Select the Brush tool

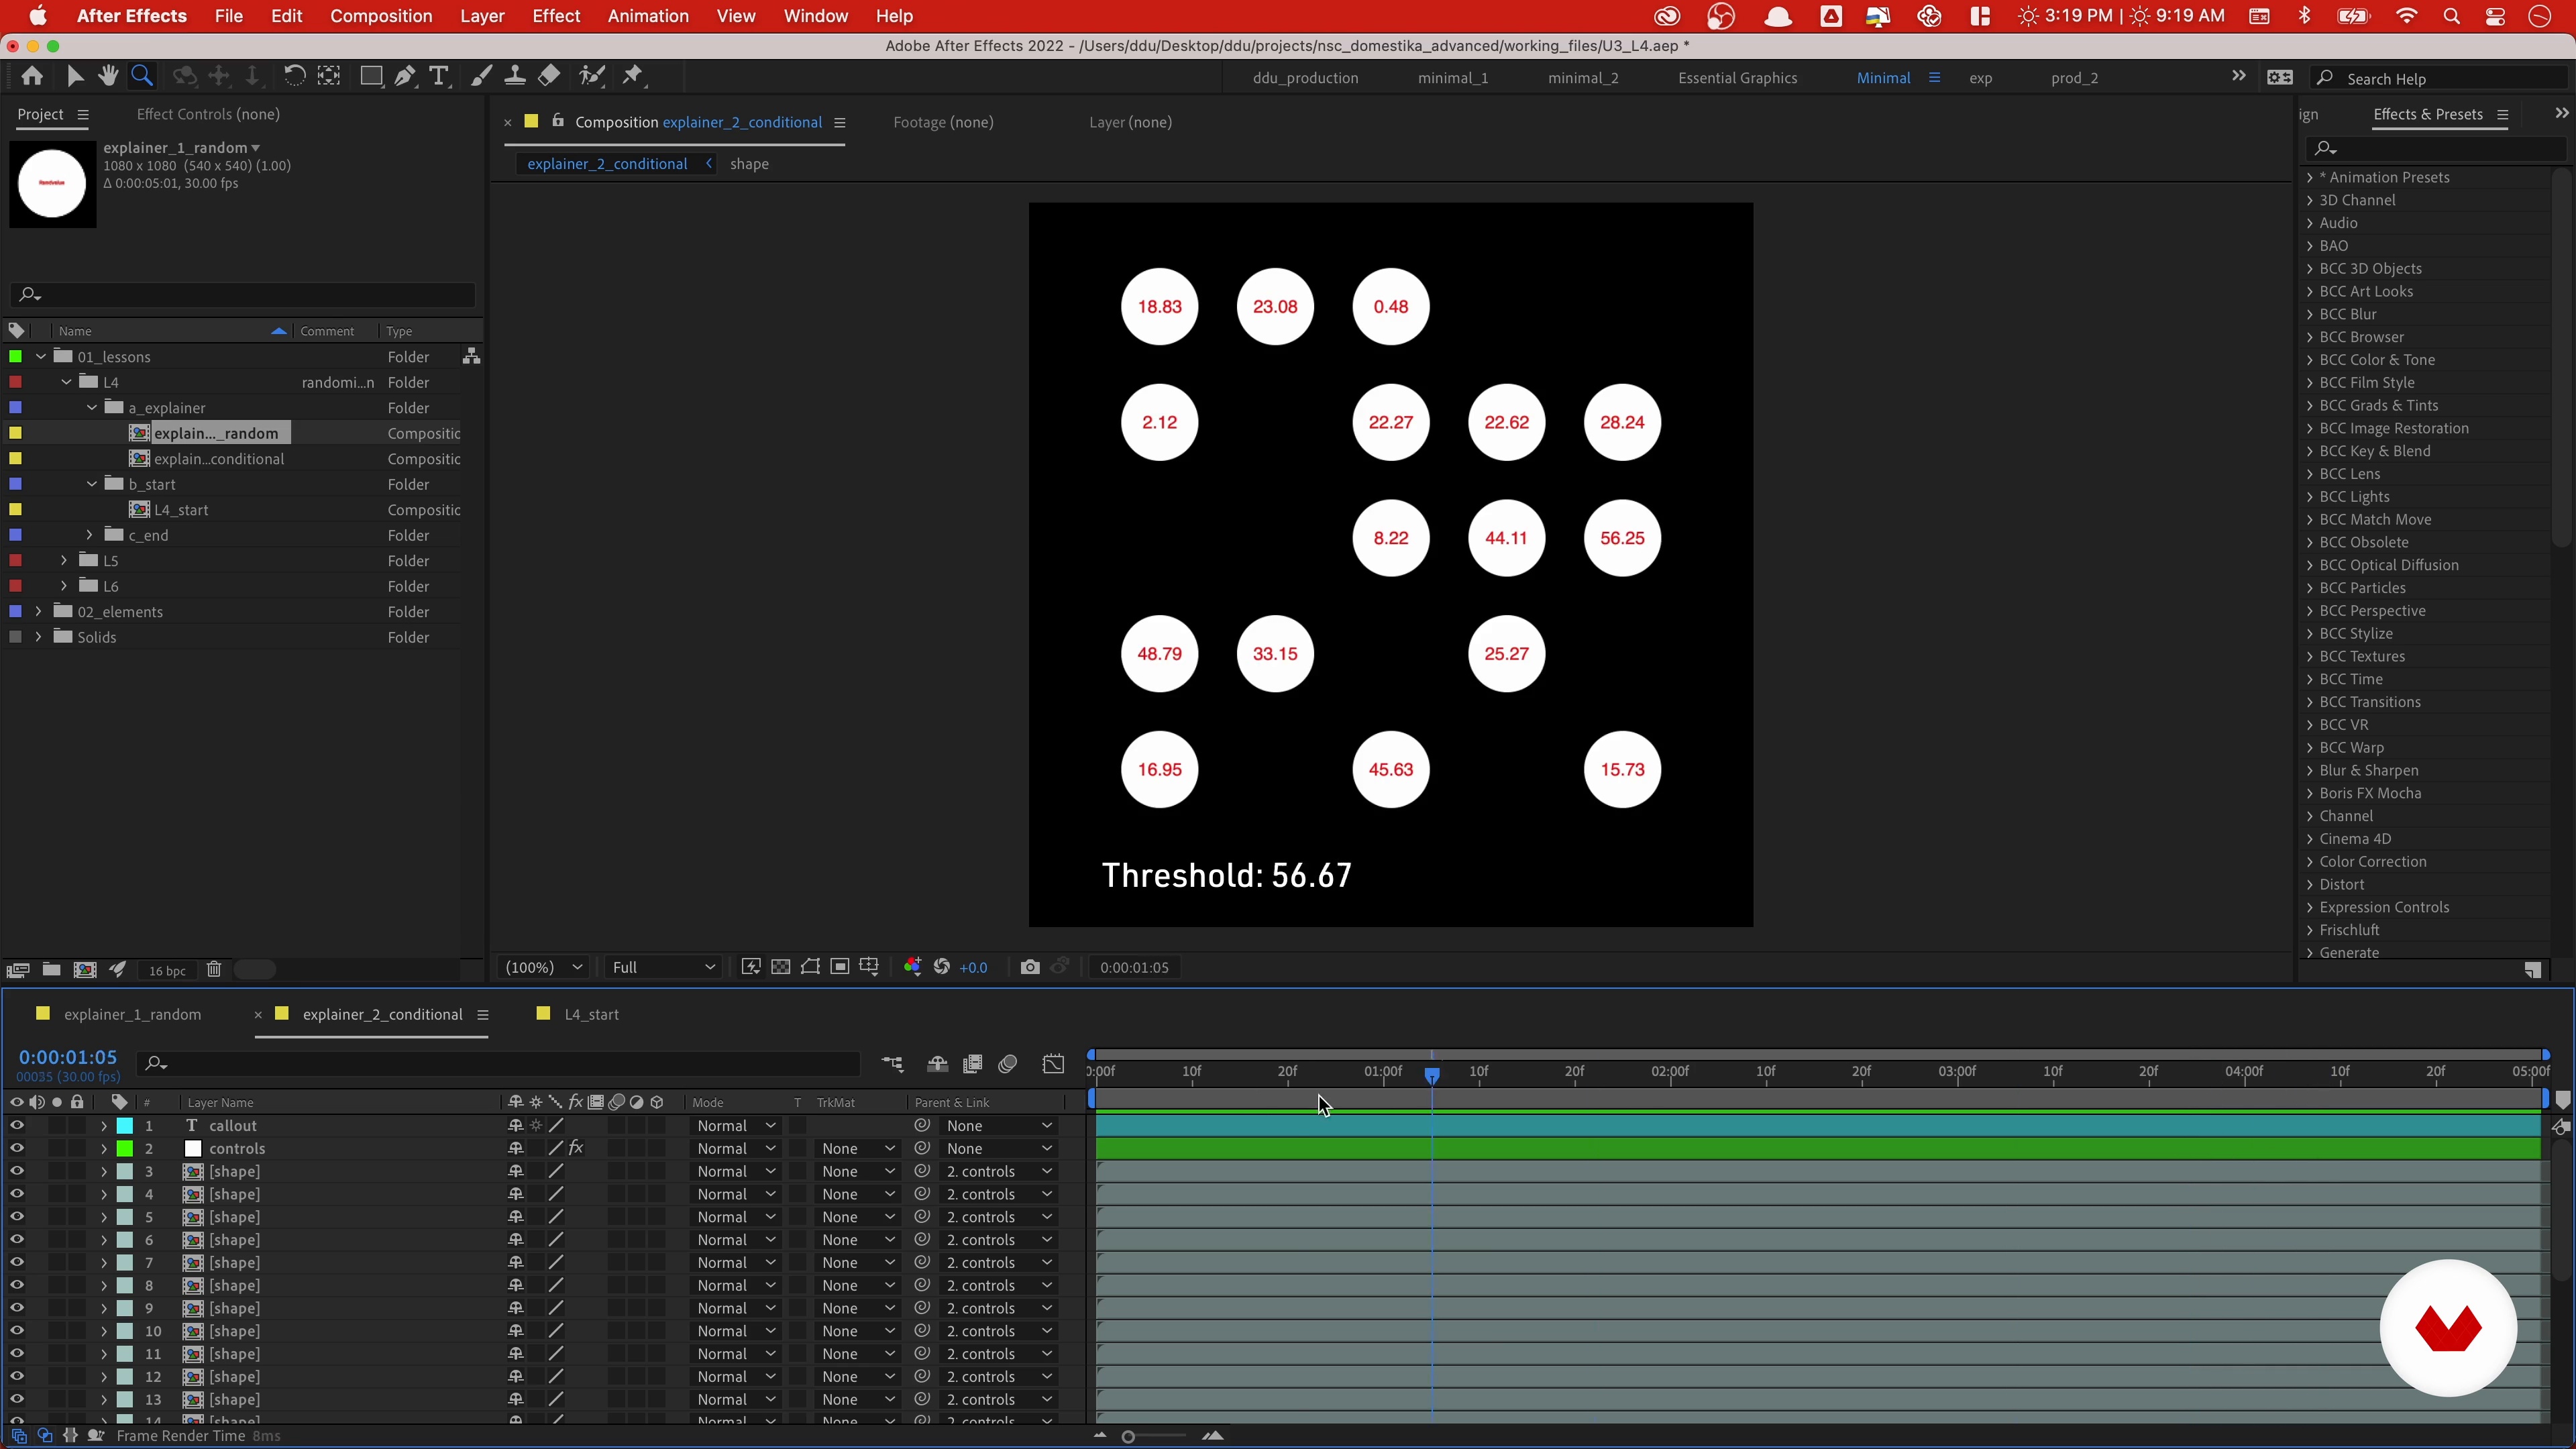coord(481,76)
